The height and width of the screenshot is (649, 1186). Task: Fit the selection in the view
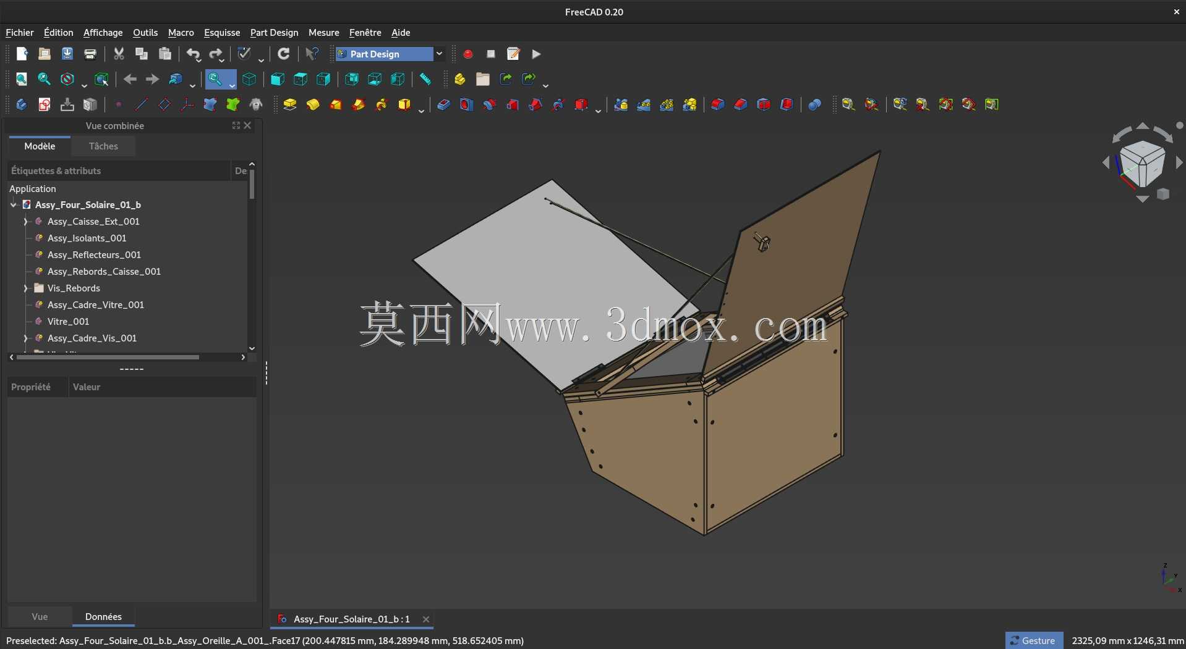[44, 79]
